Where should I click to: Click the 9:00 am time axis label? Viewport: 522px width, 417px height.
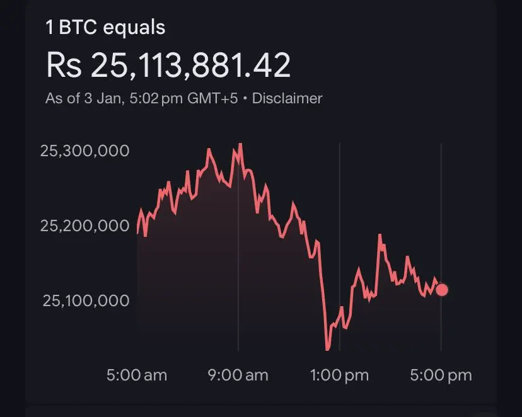coord(238,375)
